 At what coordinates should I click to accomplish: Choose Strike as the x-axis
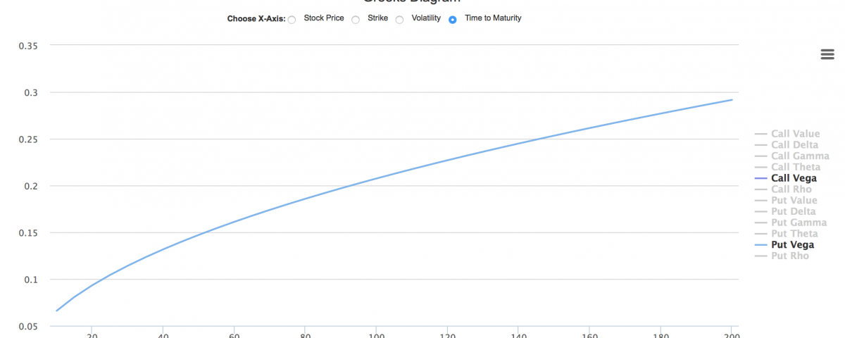(x=356, y=20)
